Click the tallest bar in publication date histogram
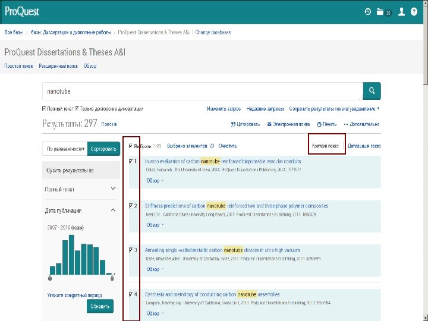The image size is (428, 321). point(71,254)
